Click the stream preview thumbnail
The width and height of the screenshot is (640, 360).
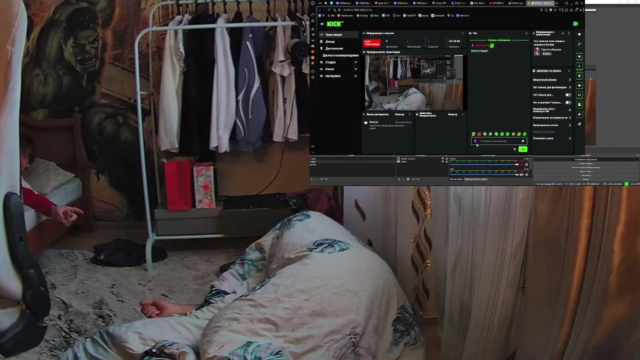(x=414, y=82)
